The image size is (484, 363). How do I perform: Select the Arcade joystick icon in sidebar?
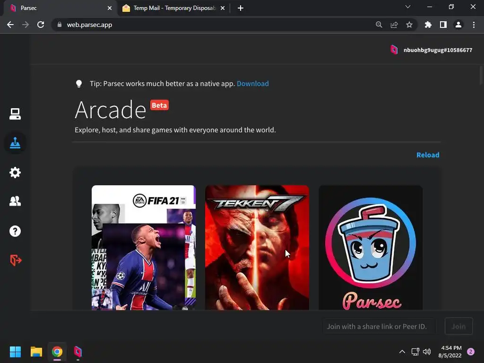tap(15, 143)
